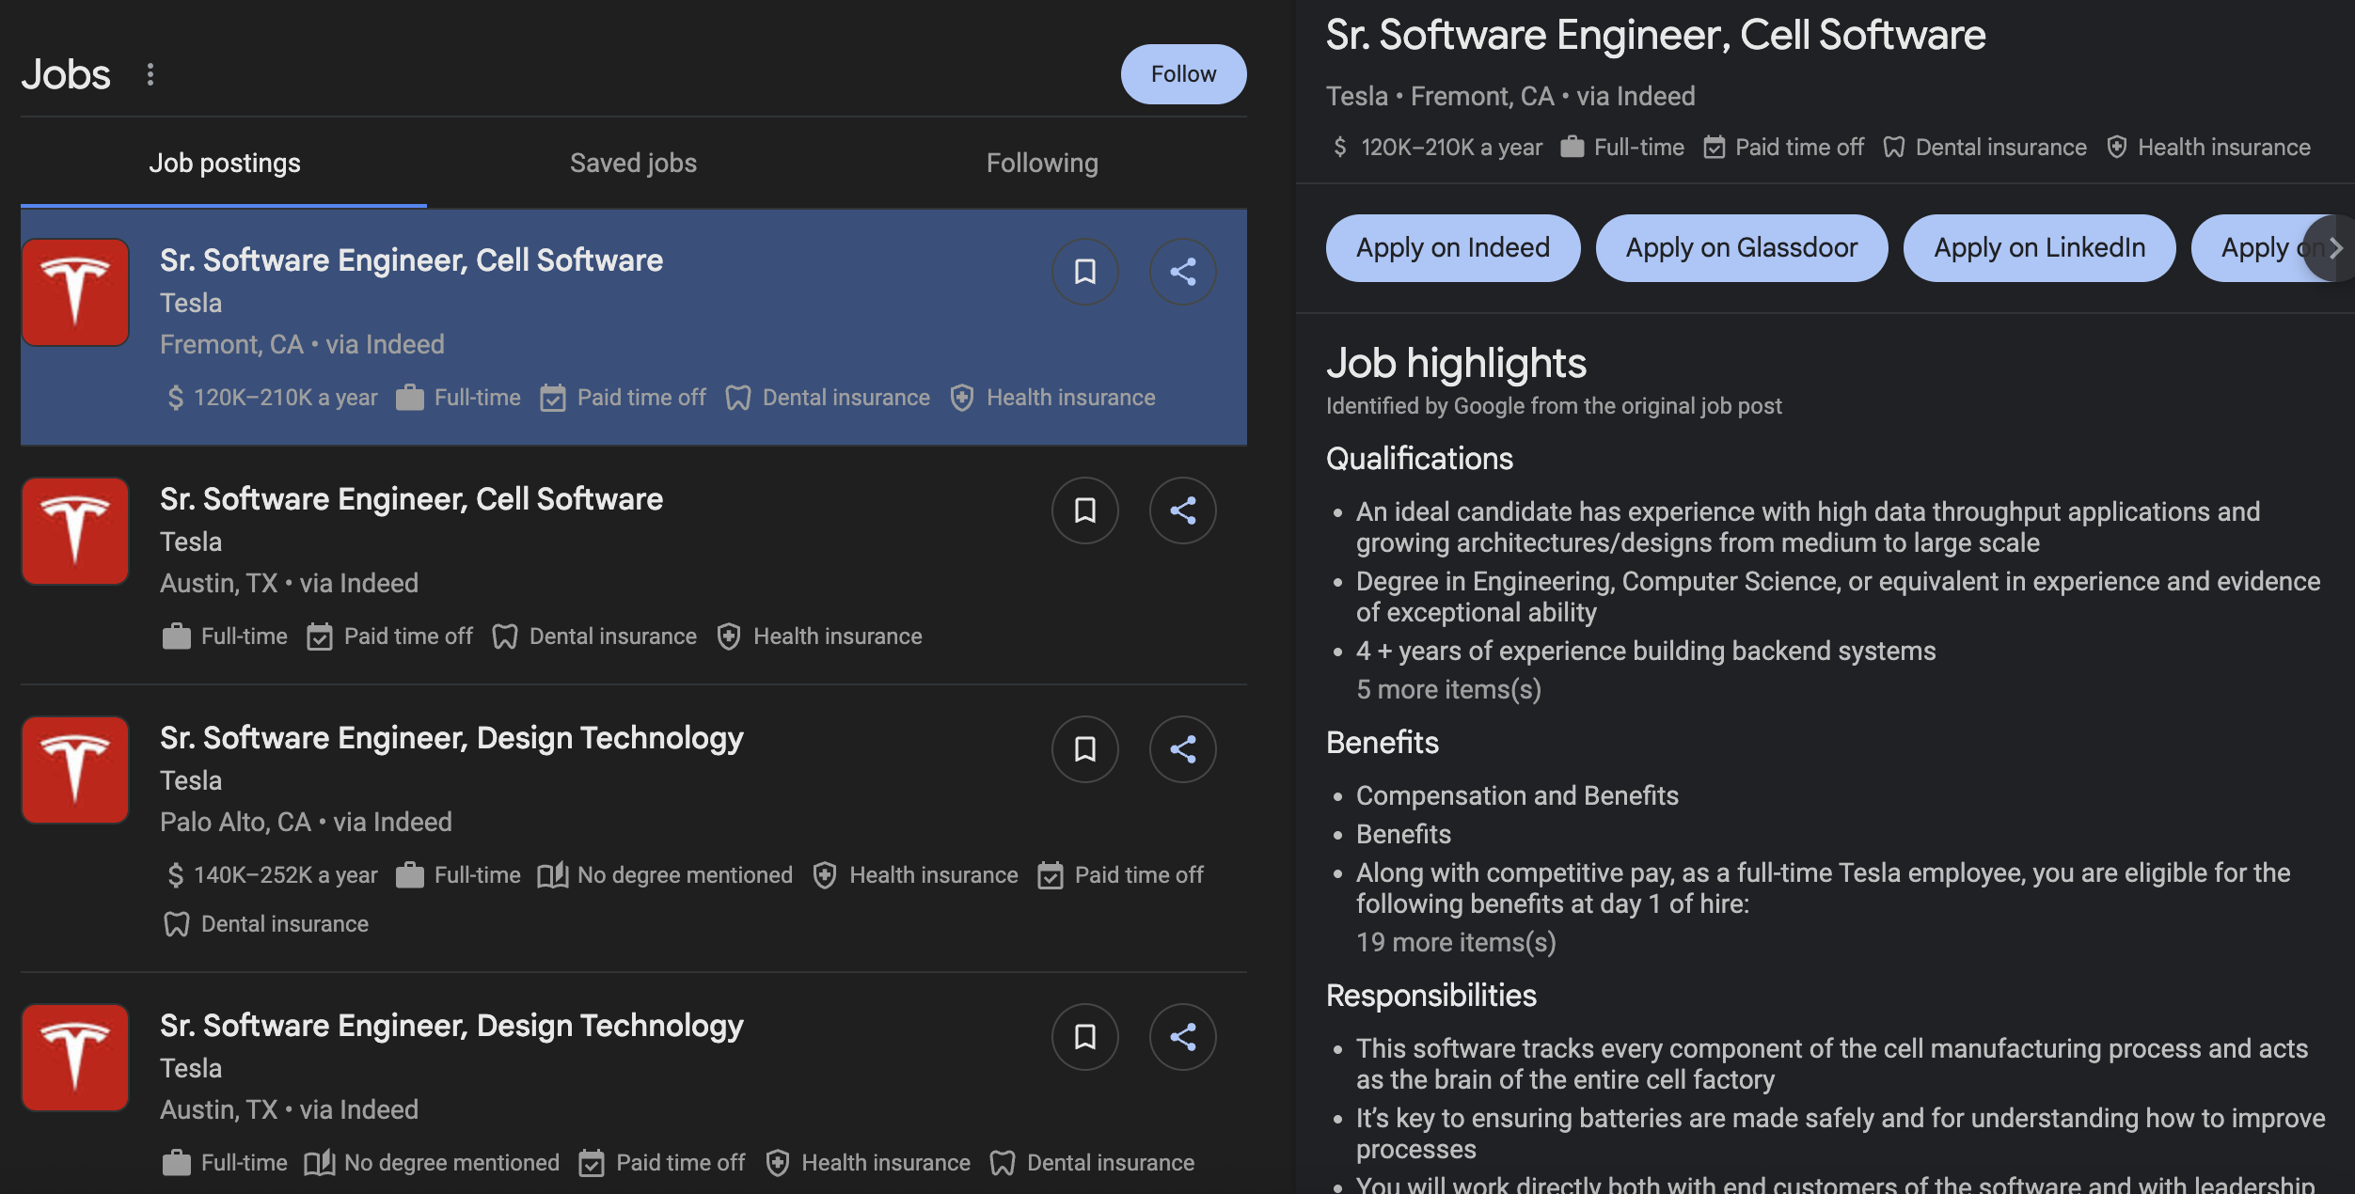
Task: Open the Jobs three-dot options menu
Action: tap(150, 74)
